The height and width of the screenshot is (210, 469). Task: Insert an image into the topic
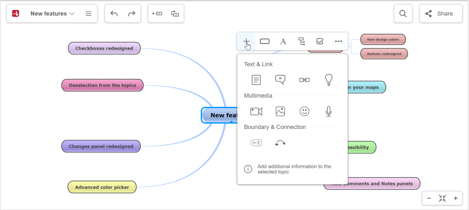(280, 111)
